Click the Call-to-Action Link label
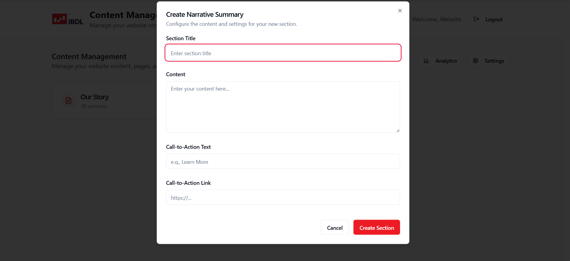 [188, 183]
